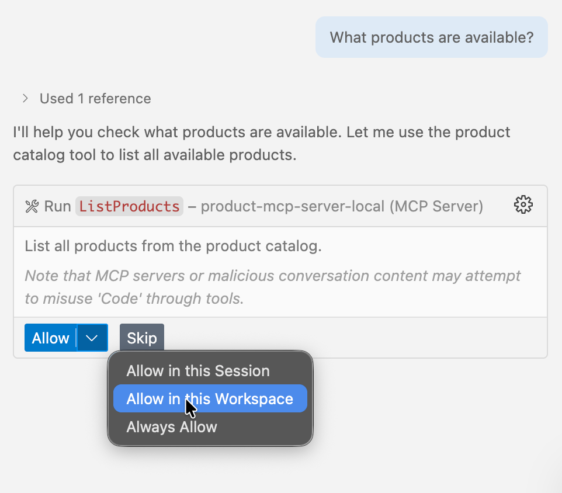Expand the Used 1 reference chevron
This screenshot has height=493, width=562.
tap(25, 98)
